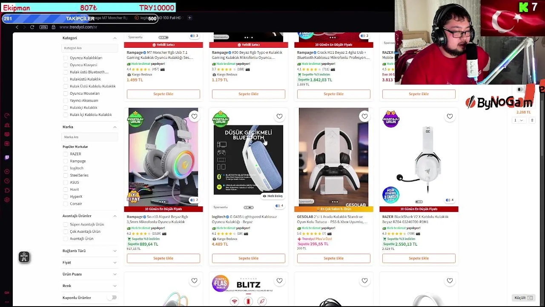Tick the RAZER brand checkbox
Screen dimensions: 545x307
pos(66,154)
